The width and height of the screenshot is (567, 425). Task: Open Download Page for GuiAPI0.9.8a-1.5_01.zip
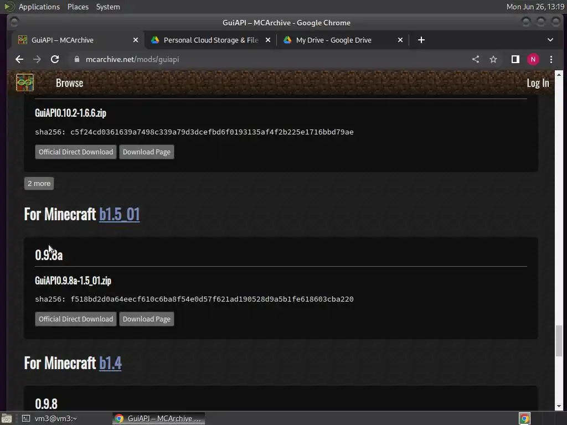pyautogui.click(x=146, y=319)
